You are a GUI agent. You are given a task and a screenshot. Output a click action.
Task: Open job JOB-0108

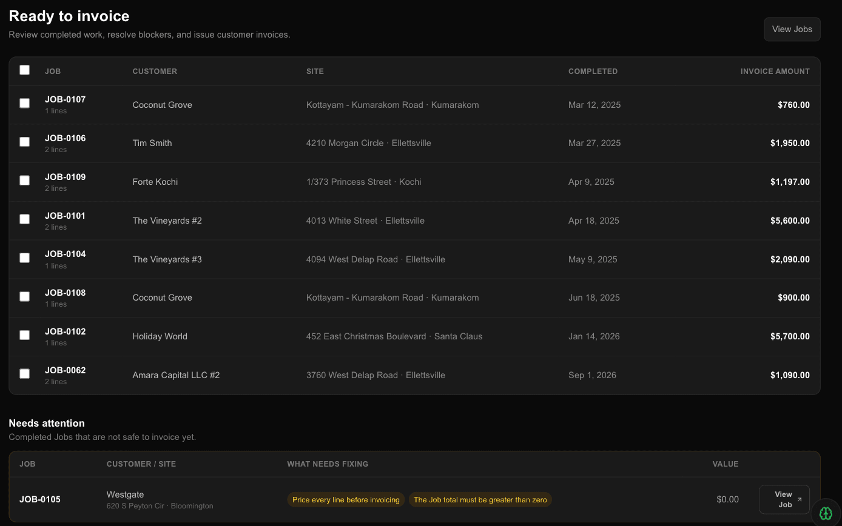pos(65,293)
